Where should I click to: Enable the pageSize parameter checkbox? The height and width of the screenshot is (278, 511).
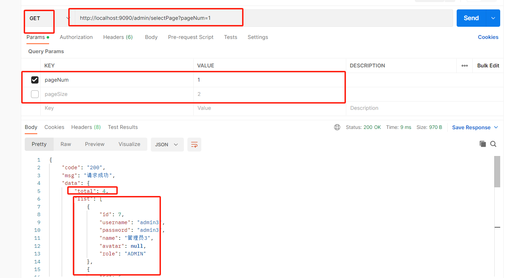click(x=35, y=94)
